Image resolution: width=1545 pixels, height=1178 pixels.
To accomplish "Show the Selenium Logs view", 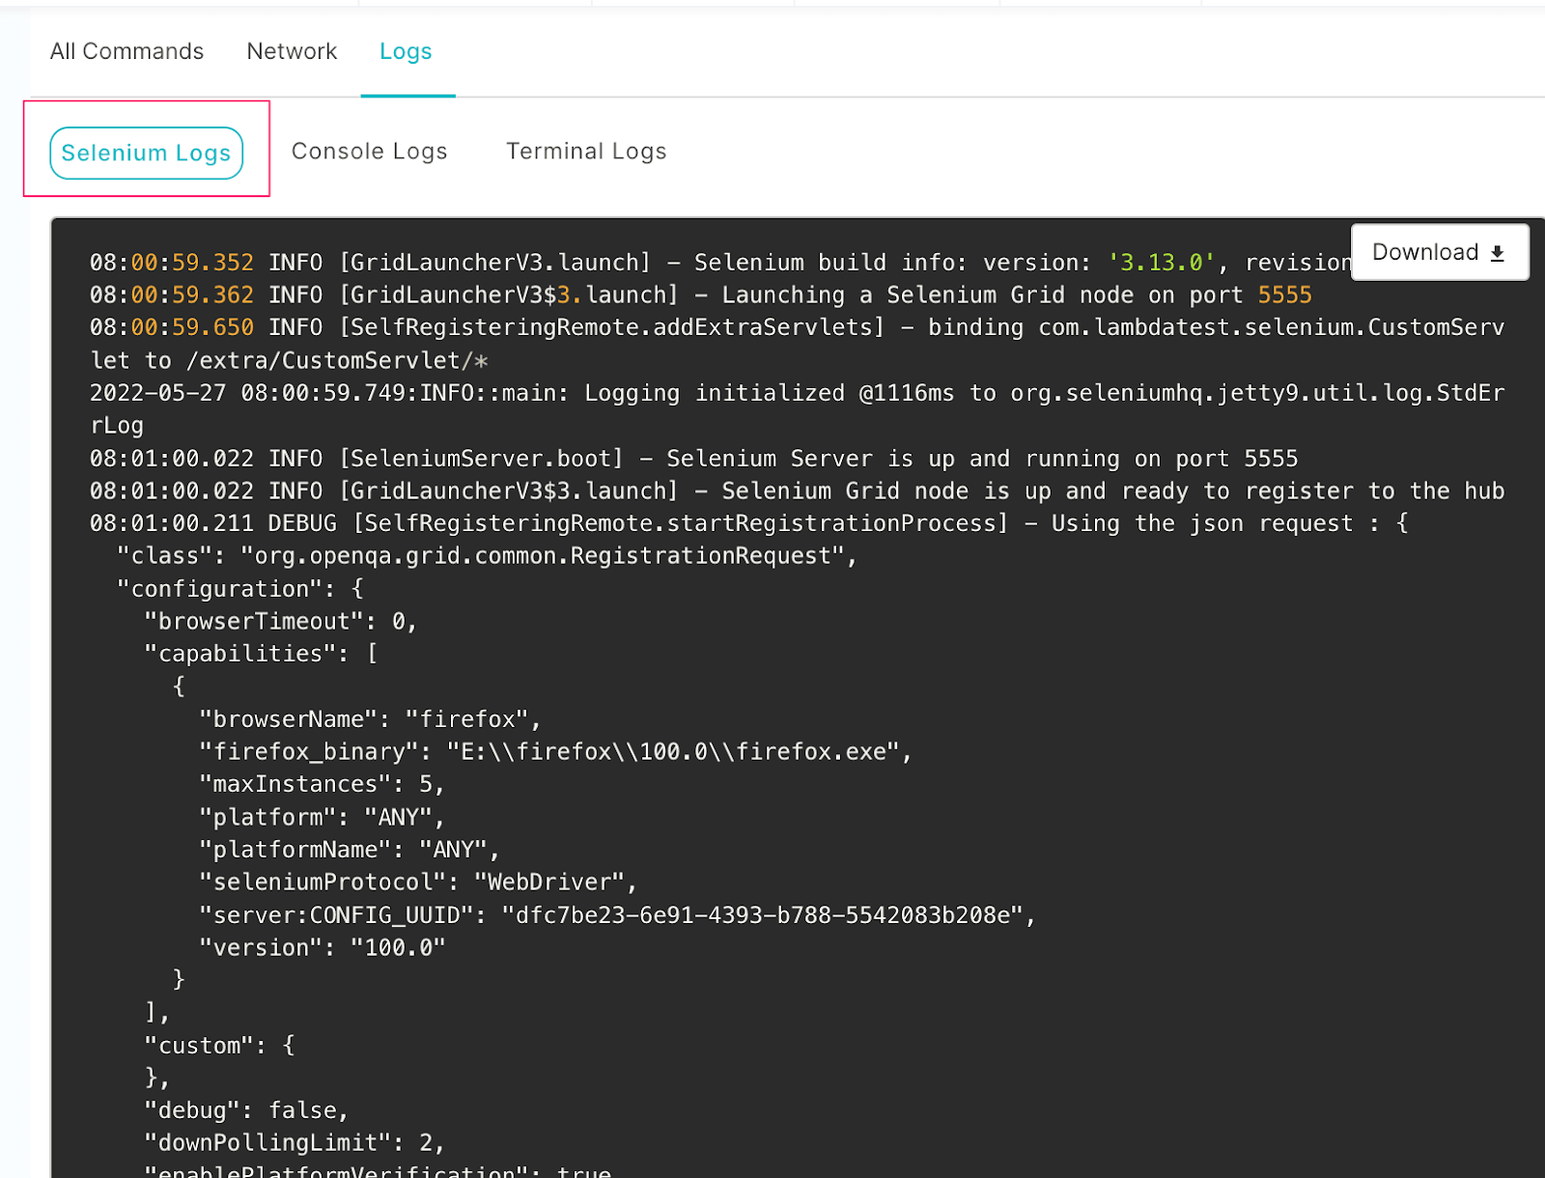I will [146, 153].
